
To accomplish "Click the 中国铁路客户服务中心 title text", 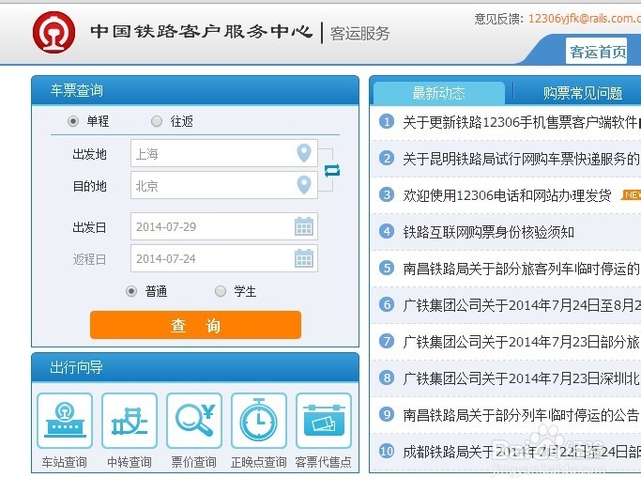I will (202, 32).
